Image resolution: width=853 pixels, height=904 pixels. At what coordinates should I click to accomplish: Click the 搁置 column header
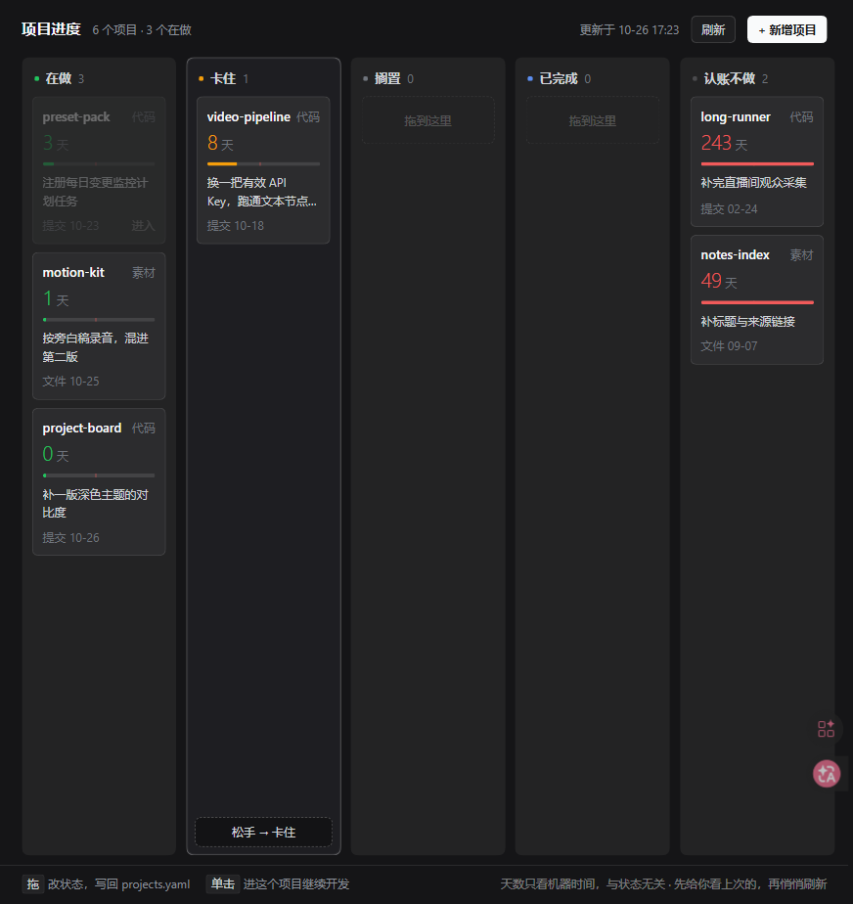pos(388,78)
